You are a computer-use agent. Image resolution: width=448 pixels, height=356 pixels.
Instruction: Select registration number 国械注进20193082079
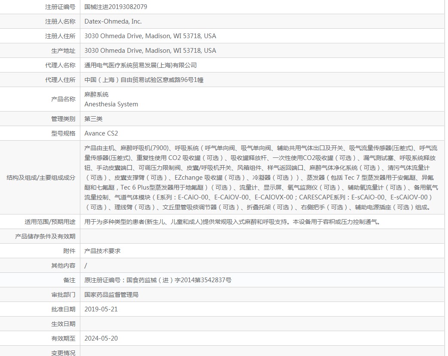116,7
